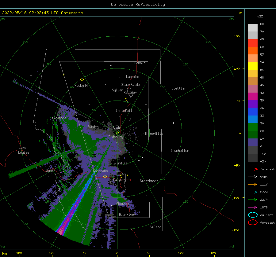Screen dimensions: 276x257
Task: Click the red forecast arrow legend icon
Action: click(253, 169)
